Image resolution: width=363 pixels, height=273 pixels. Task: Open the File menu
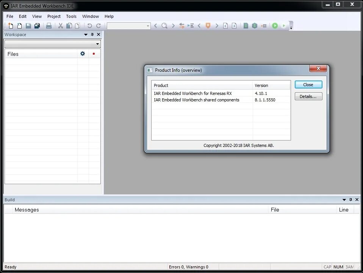coord(10,16)
